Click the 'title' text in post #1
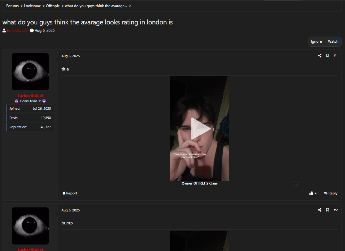Screen dimensions: 345x251 click(65, 69)
